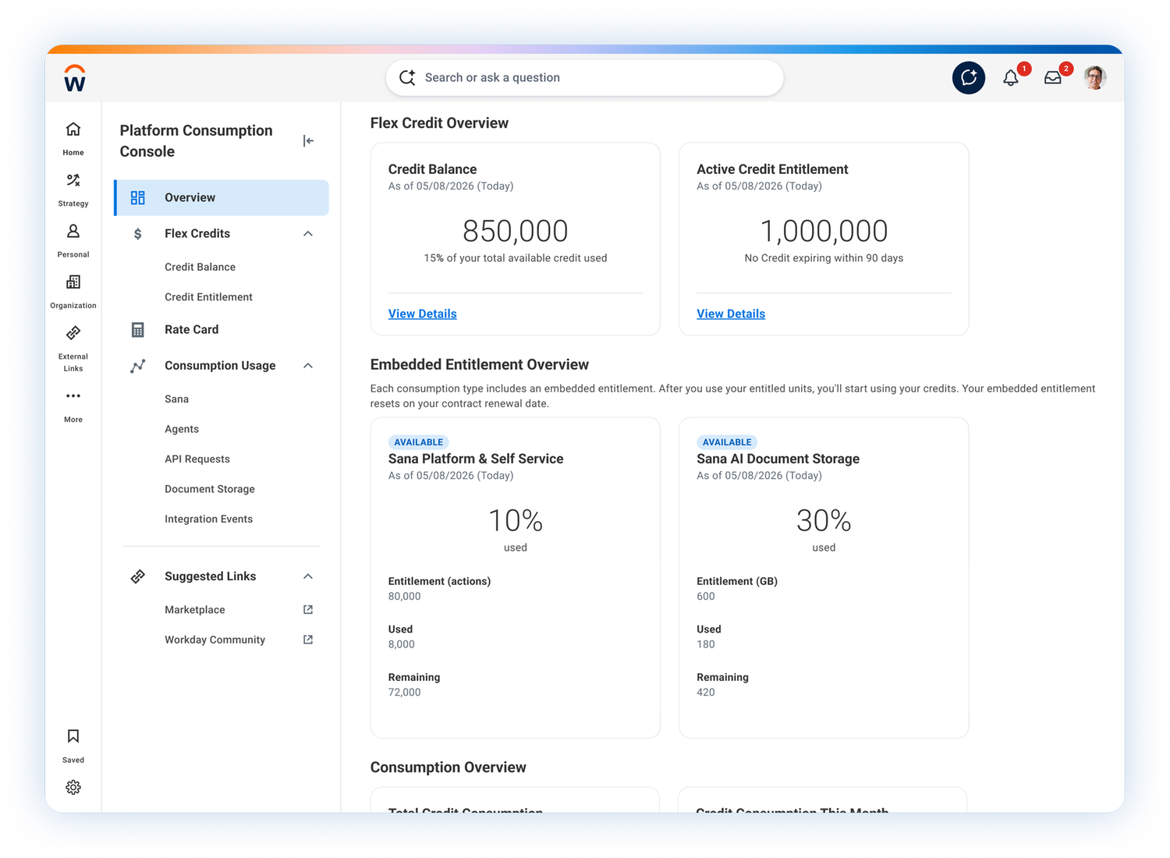Open Document Storage usage
Image resolution: width=1170 pixels, height=858 pixels.
coord(210,489)
